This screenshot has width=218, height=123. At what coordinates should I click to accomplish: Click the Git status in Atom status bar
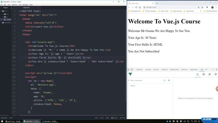123,118
